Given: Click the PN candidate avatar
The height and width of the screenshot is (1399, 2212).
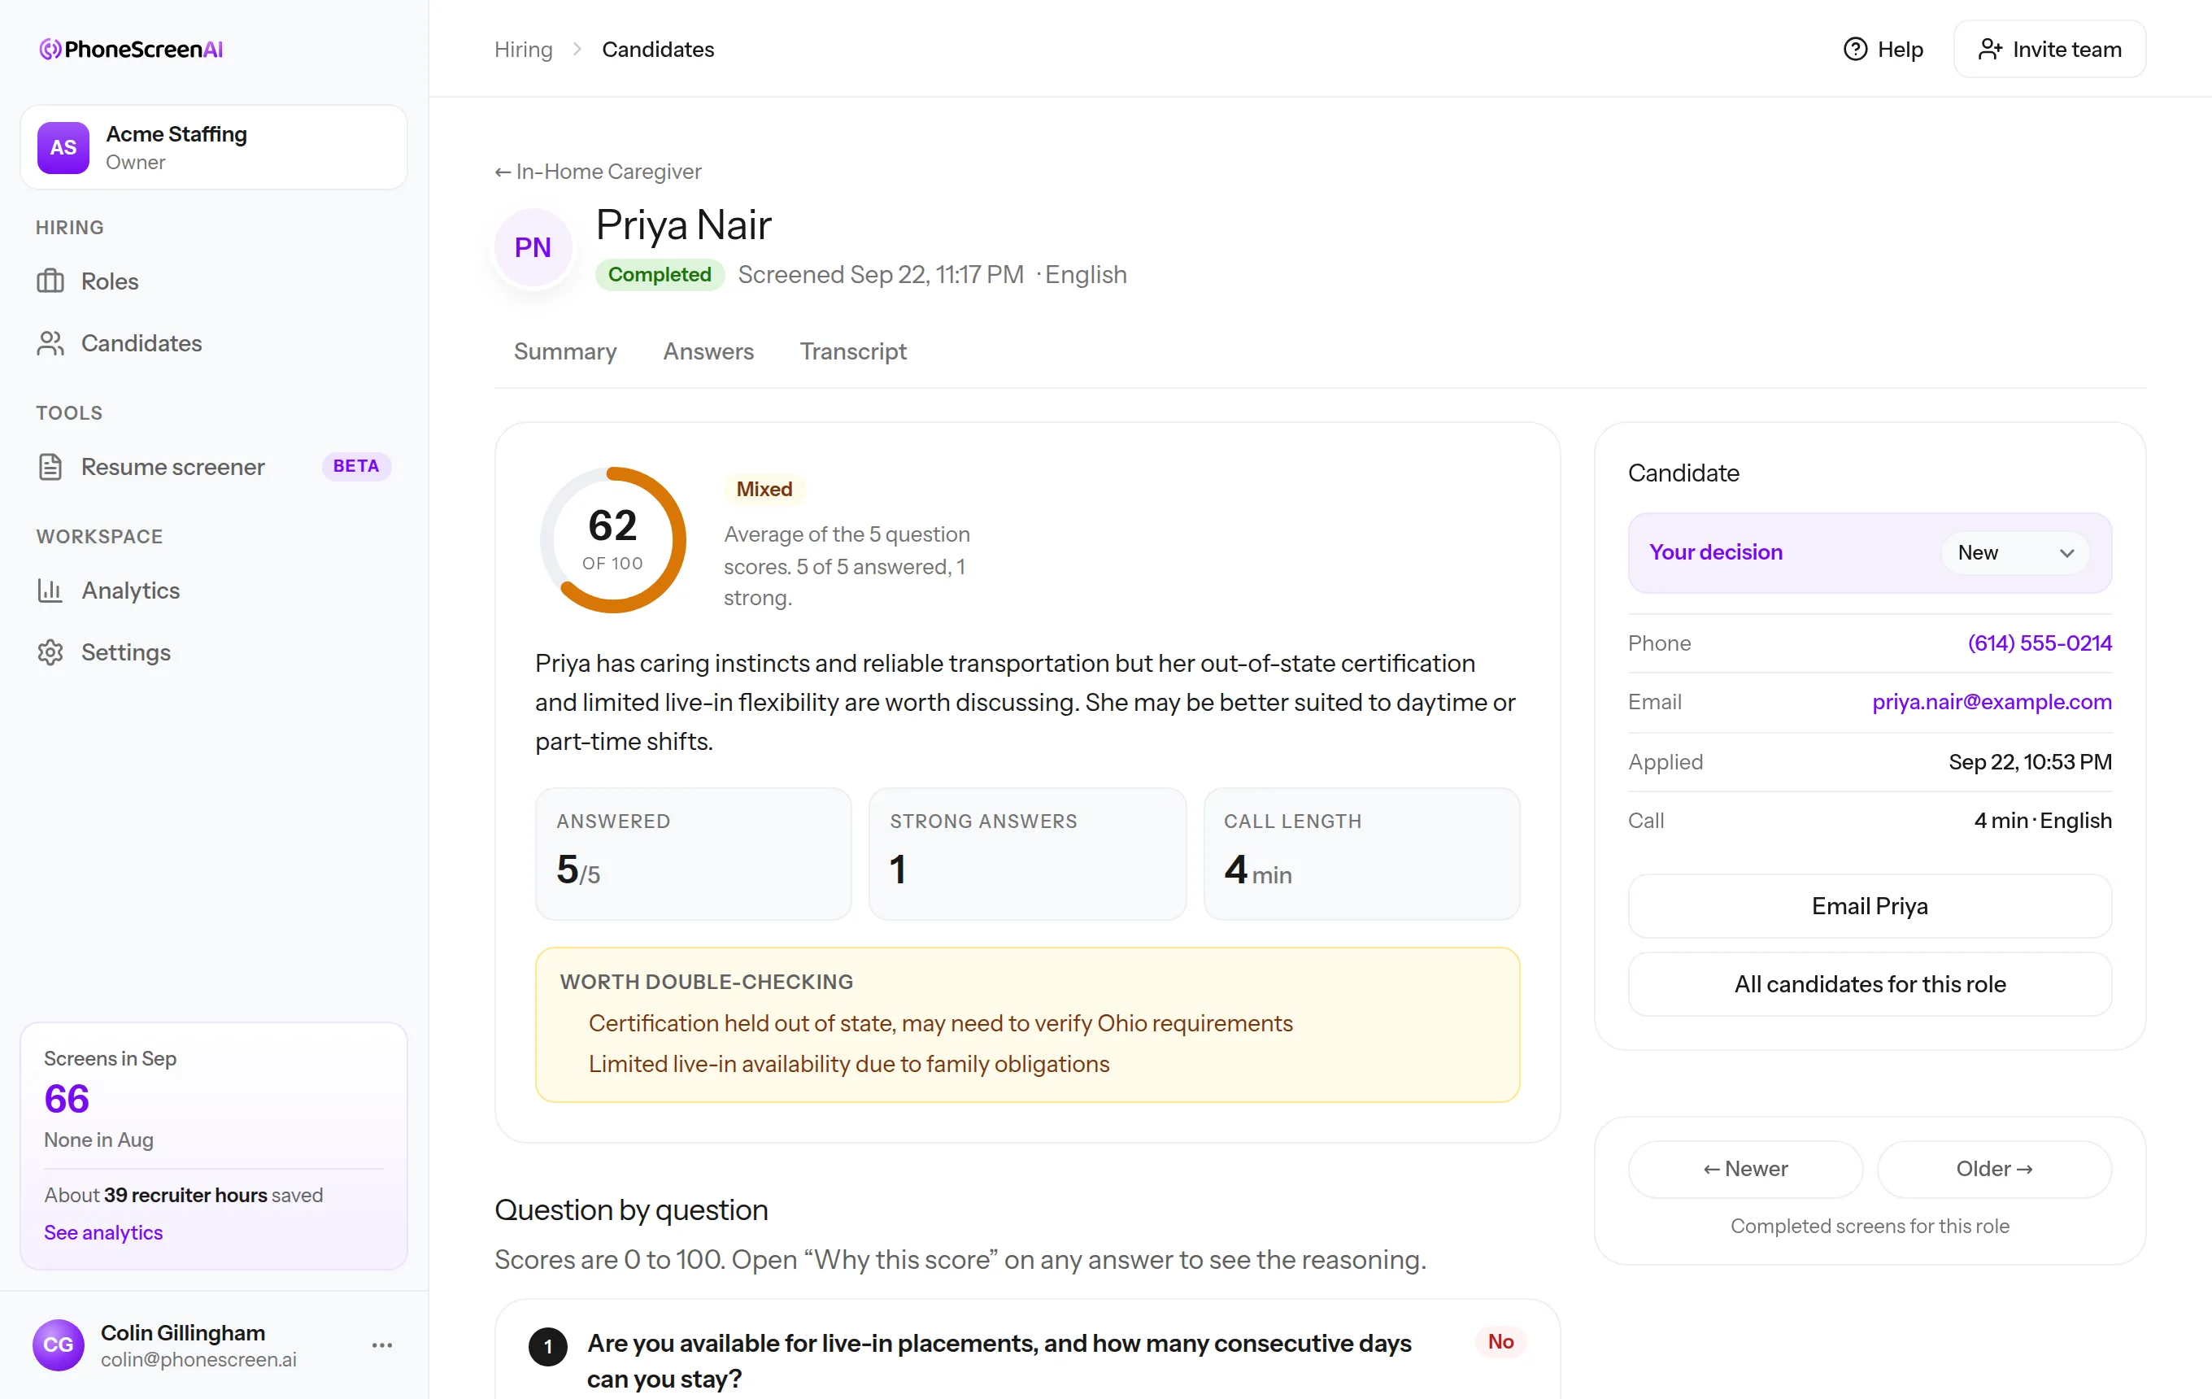Looking at the screenshot, I should click(533, 247).
